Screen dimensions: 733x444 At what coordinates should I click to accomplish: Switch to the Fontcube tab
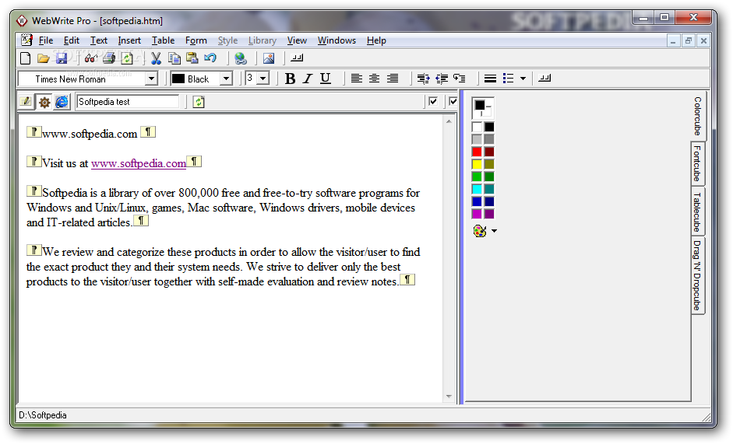[697, 163]
